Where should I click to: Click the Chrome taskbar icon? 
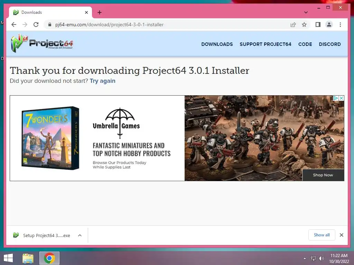click(49, 258)
